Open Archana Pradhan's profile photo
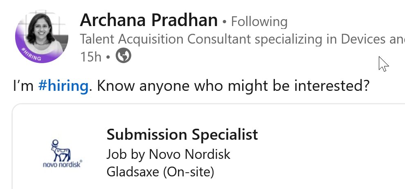405x189 pixels. pyautogui.click(x=42, y=37)
